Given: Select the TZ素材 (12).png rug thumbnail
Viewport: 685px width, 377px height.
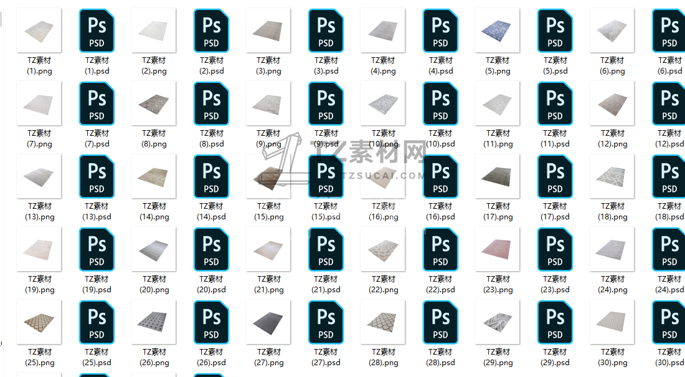Looking at the screenshot, I should tap(612, 103).
